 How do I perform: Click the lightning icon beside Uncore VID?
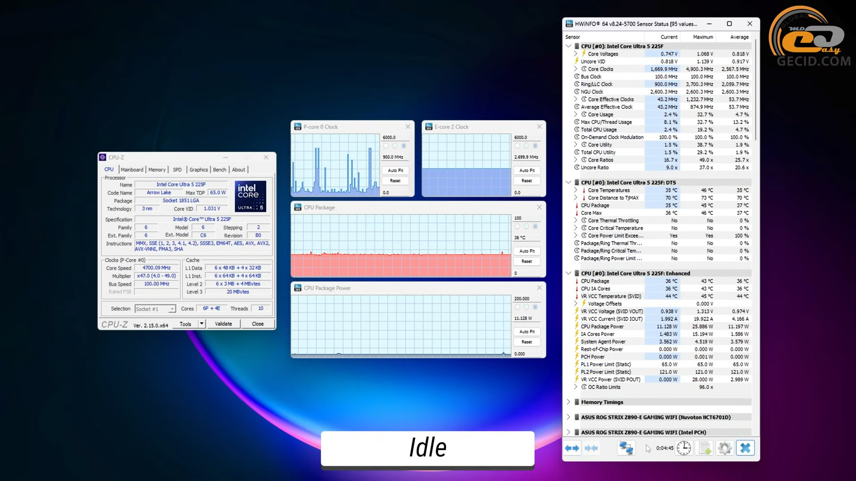(577, 61)
